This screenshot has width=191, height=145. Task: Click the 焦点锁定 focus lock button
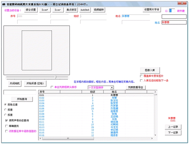pos(71,10)
